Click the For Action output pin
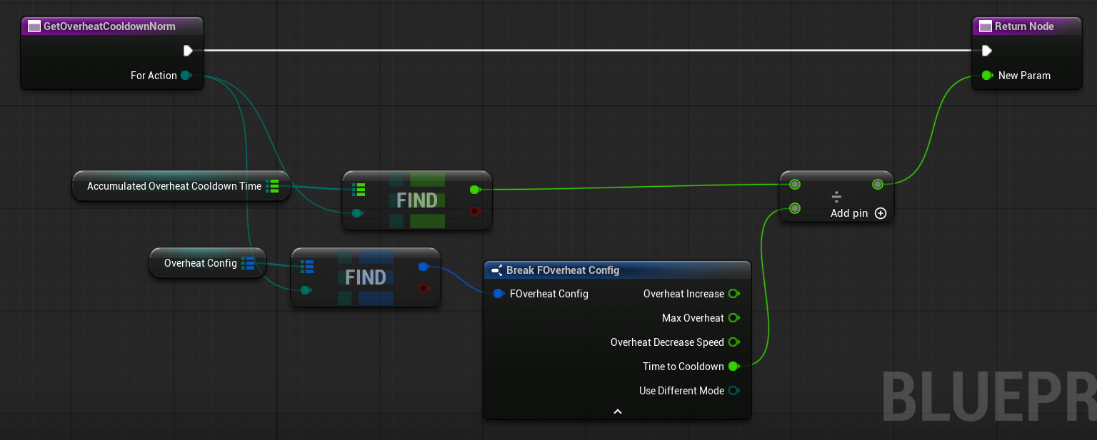This screenshot has width=1097, height=440. tap(186, 76)
